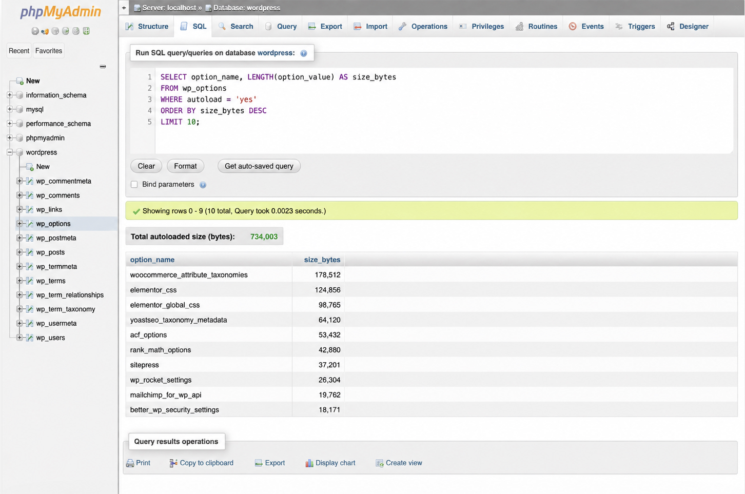Click the collapse-all link icon above the tree
Screen dimensions: 745x494
pos(103,66)
